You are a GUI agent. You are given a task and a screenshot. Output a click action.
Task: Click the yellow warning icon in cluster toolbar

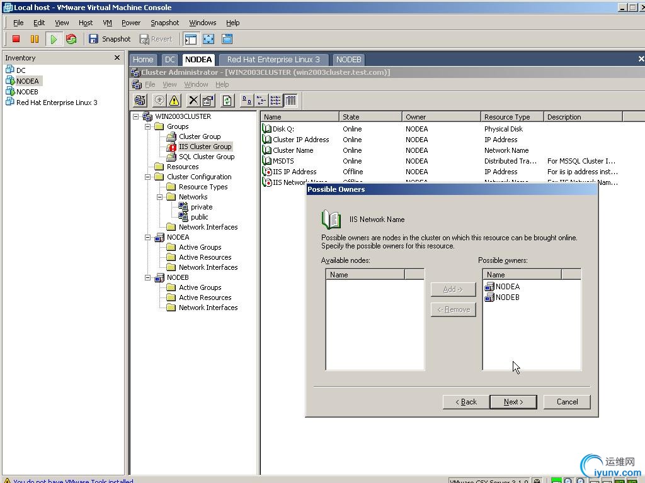174,101
